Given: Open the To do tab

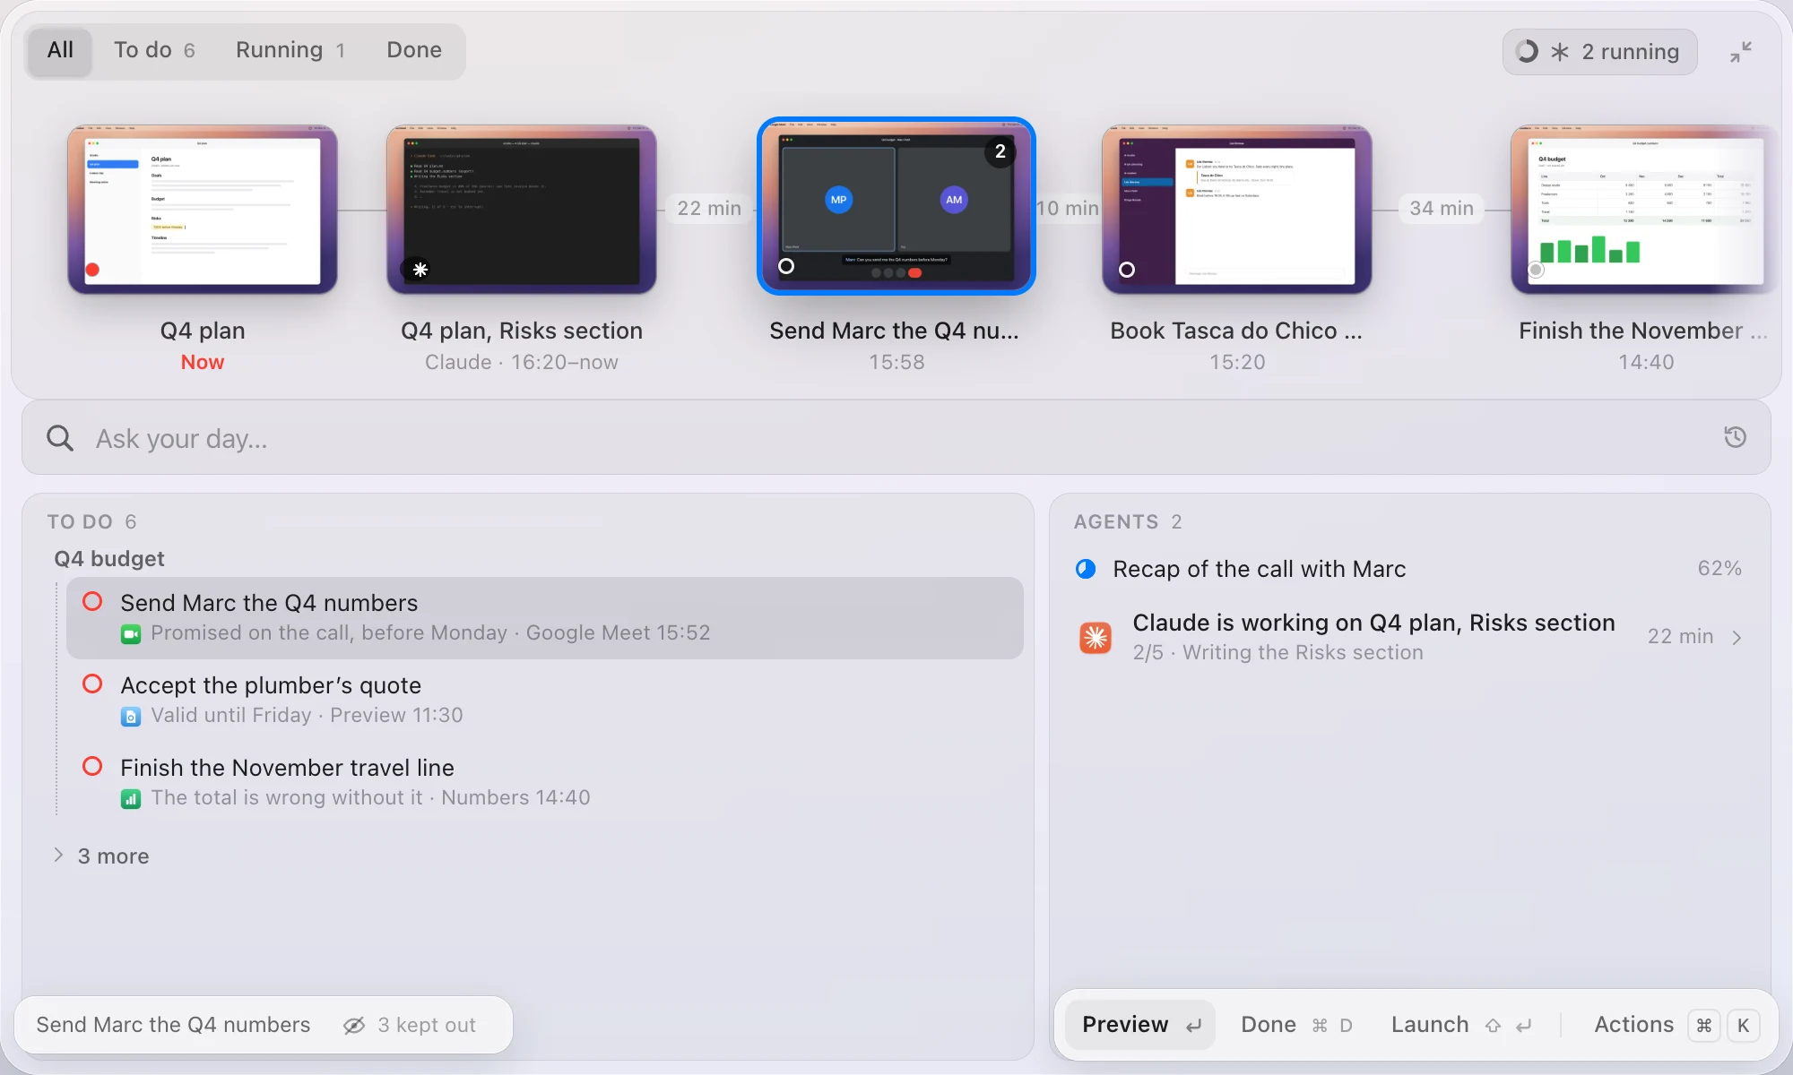Looking at the screenshot, I should (x=154, y=50).
